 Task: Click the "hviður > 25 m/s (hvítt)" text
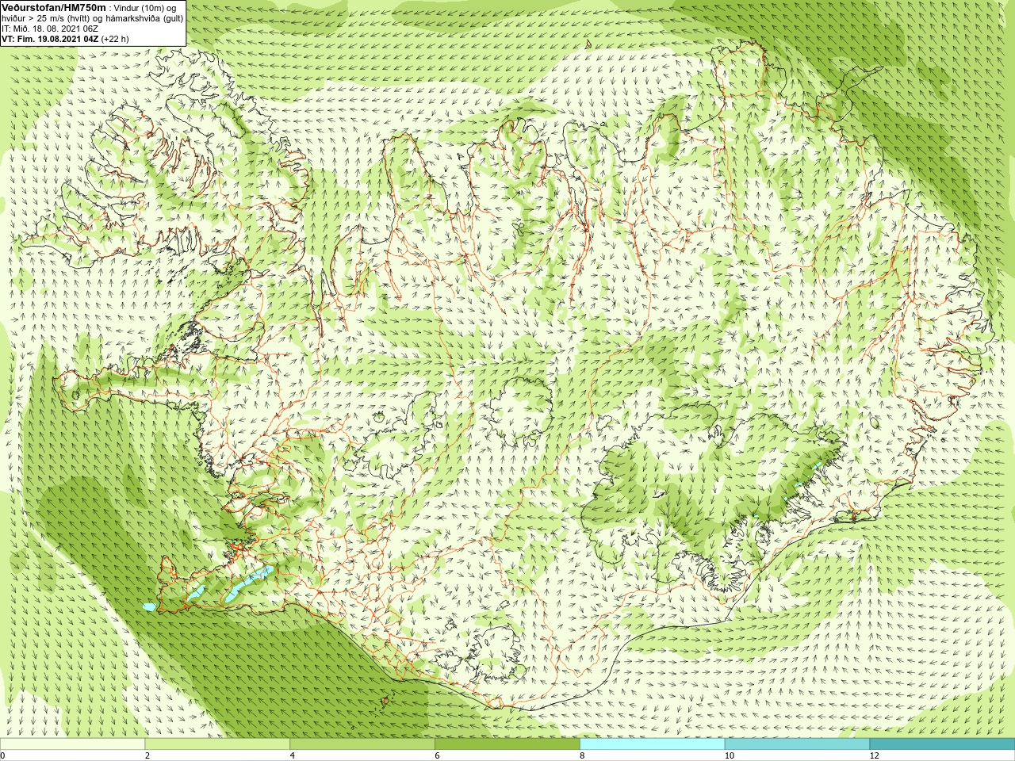45,17
